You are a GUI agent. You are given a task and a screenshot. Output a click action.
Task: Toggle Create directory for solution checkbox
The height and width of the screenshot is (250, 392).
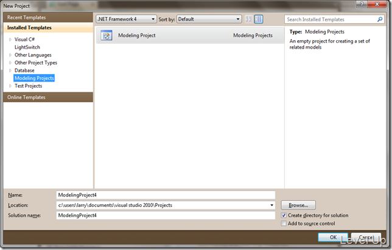[284, 215]
